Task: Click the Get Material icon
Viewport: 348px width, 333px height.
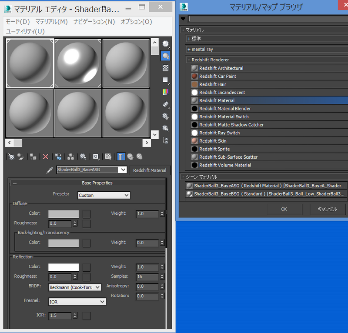Action: point(11,157)
